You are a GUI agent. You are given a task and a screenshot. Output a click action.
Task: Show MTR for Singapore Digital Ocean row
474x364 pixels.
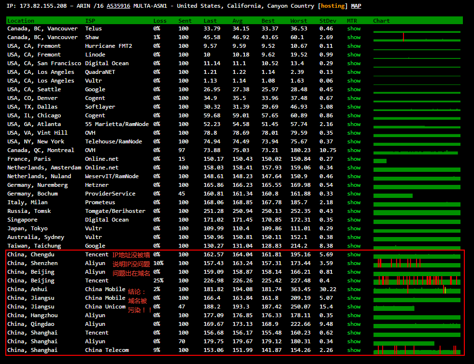pyautogui.click(x=354, y=220)
